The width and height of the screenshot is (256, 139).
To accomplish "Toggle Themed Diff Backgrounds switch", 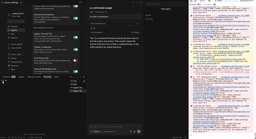I will pyautogui.click(x=75, y=72).
